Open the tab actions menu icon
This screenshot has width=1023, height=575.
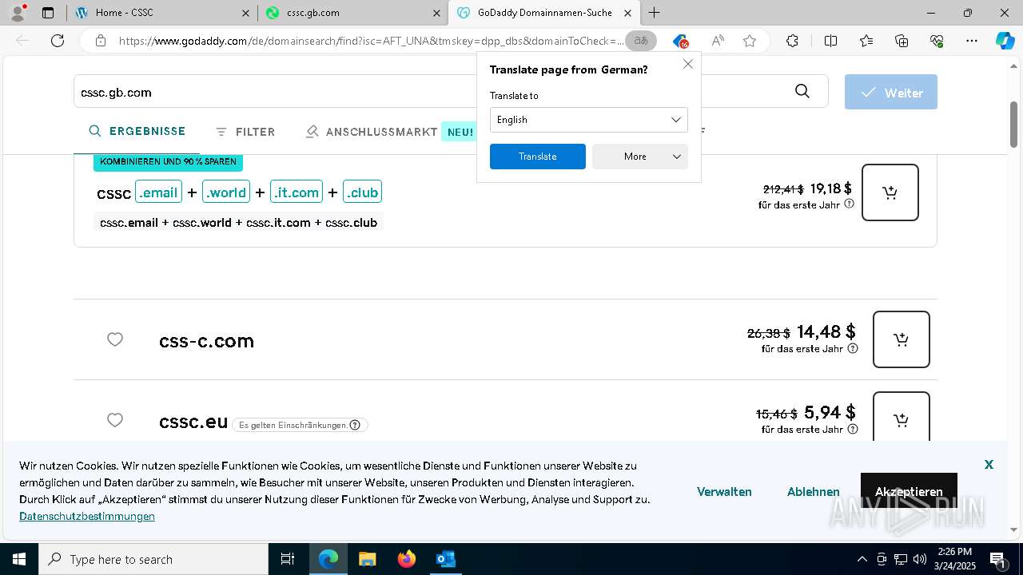click(x=48, y=13)
